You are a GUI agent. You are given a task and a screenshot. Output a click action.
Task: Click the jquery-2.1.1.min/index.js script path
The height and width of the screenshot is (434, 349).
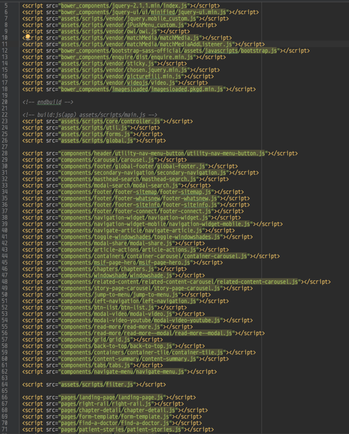tap(124, 5)
